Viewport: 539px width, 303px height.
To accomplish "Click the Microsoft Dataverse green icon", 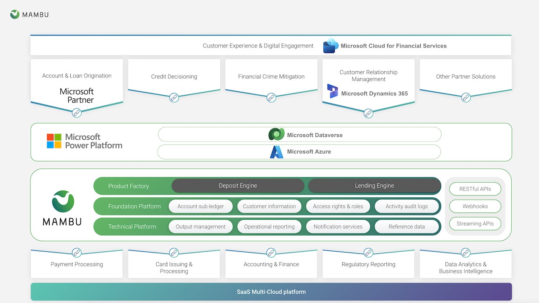I will pyautogui.click(x=277, y=134).
